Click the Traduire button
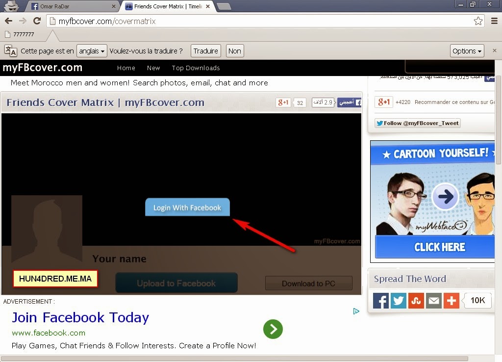Image resolution: width=502 pixels, height=362 pixels. (206, 51)
